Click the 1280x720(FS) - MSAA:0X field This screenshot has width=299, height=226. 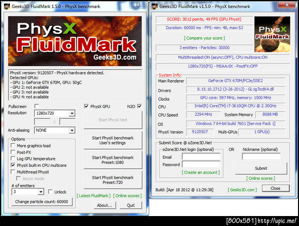223,66
